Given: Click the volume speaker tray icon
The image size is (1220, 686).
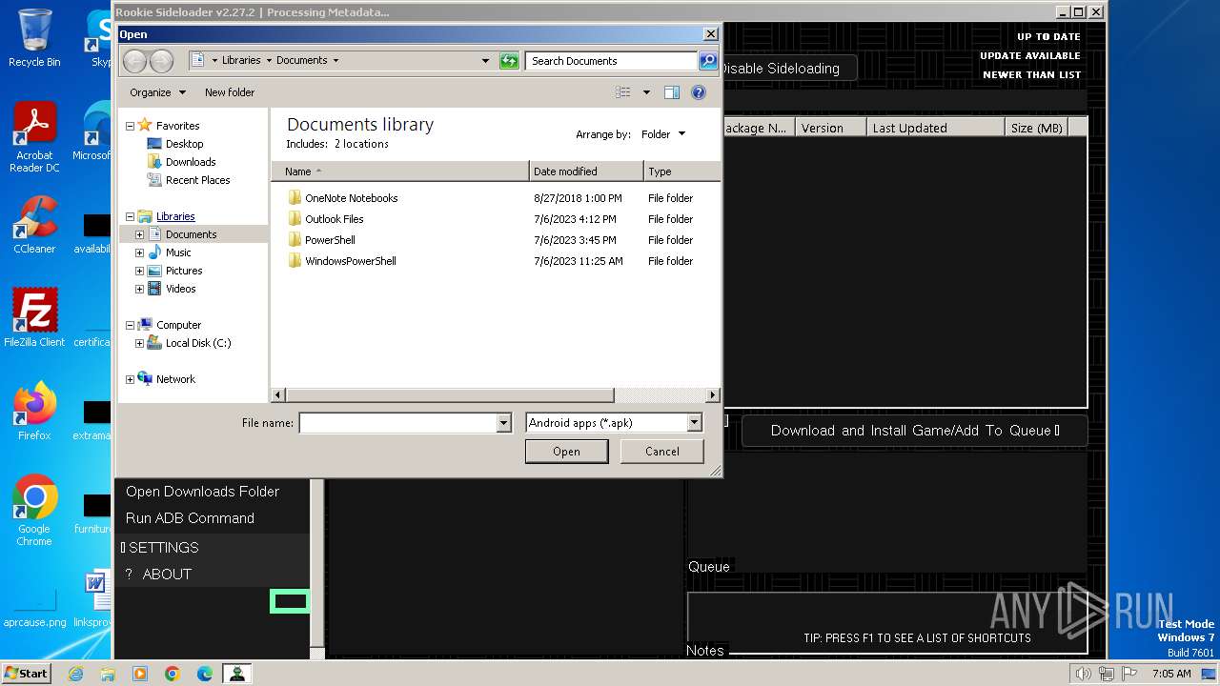Looking at the screenshot, I should 1083,674.
